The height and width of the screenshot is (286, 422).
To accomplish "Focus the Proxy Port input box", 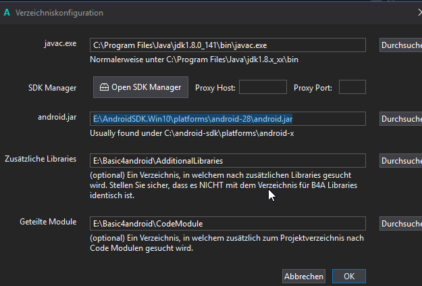I will (352, 87).
